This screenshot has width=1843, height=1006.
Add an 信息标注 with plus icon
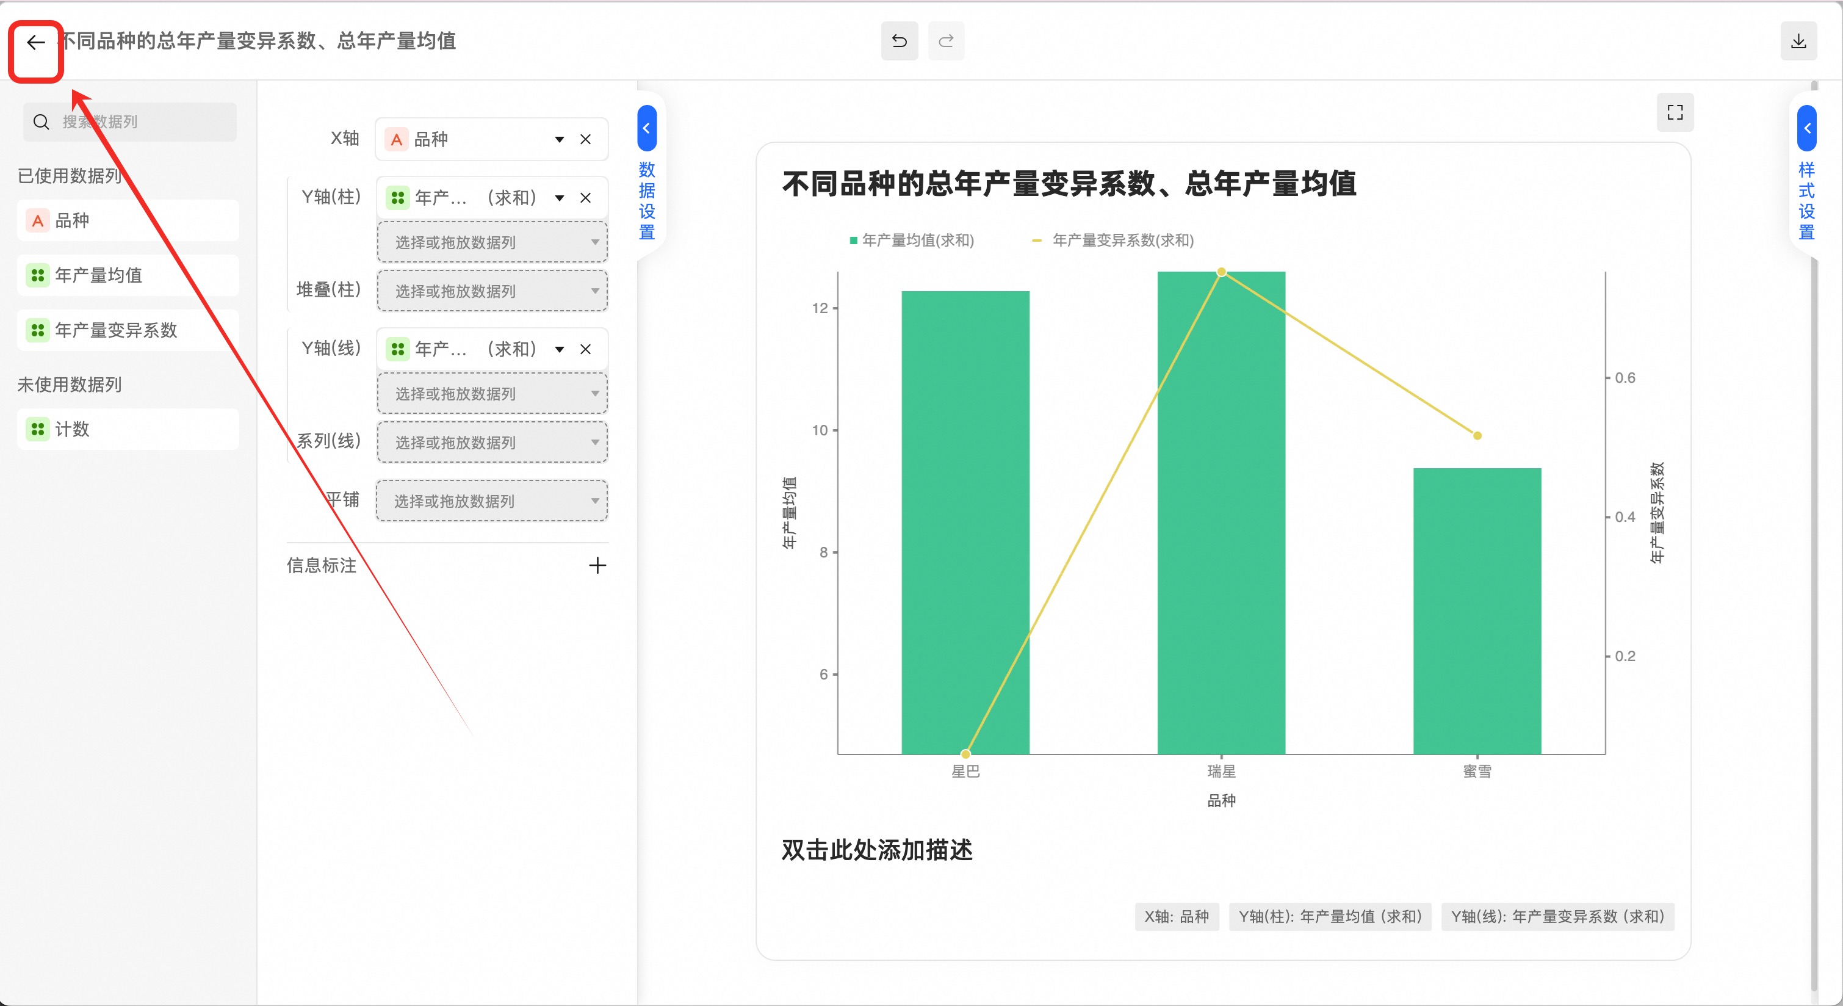pyautogui.click(x=597, y=565)
